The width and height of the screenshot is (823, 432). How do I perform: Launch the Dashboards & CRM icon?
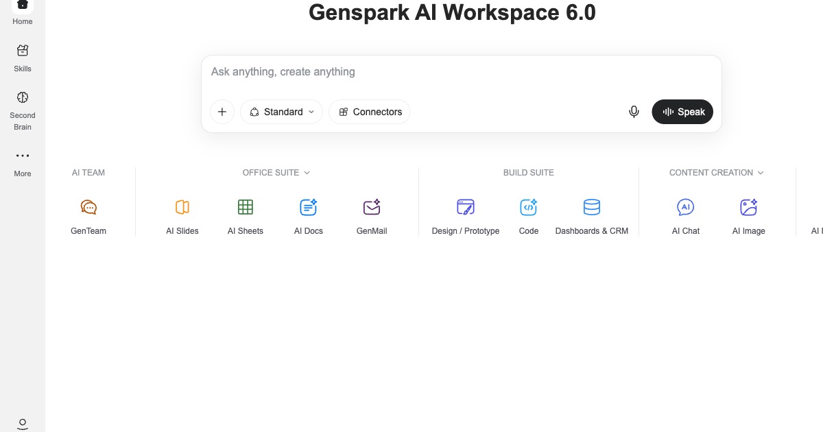coord(592,207)
